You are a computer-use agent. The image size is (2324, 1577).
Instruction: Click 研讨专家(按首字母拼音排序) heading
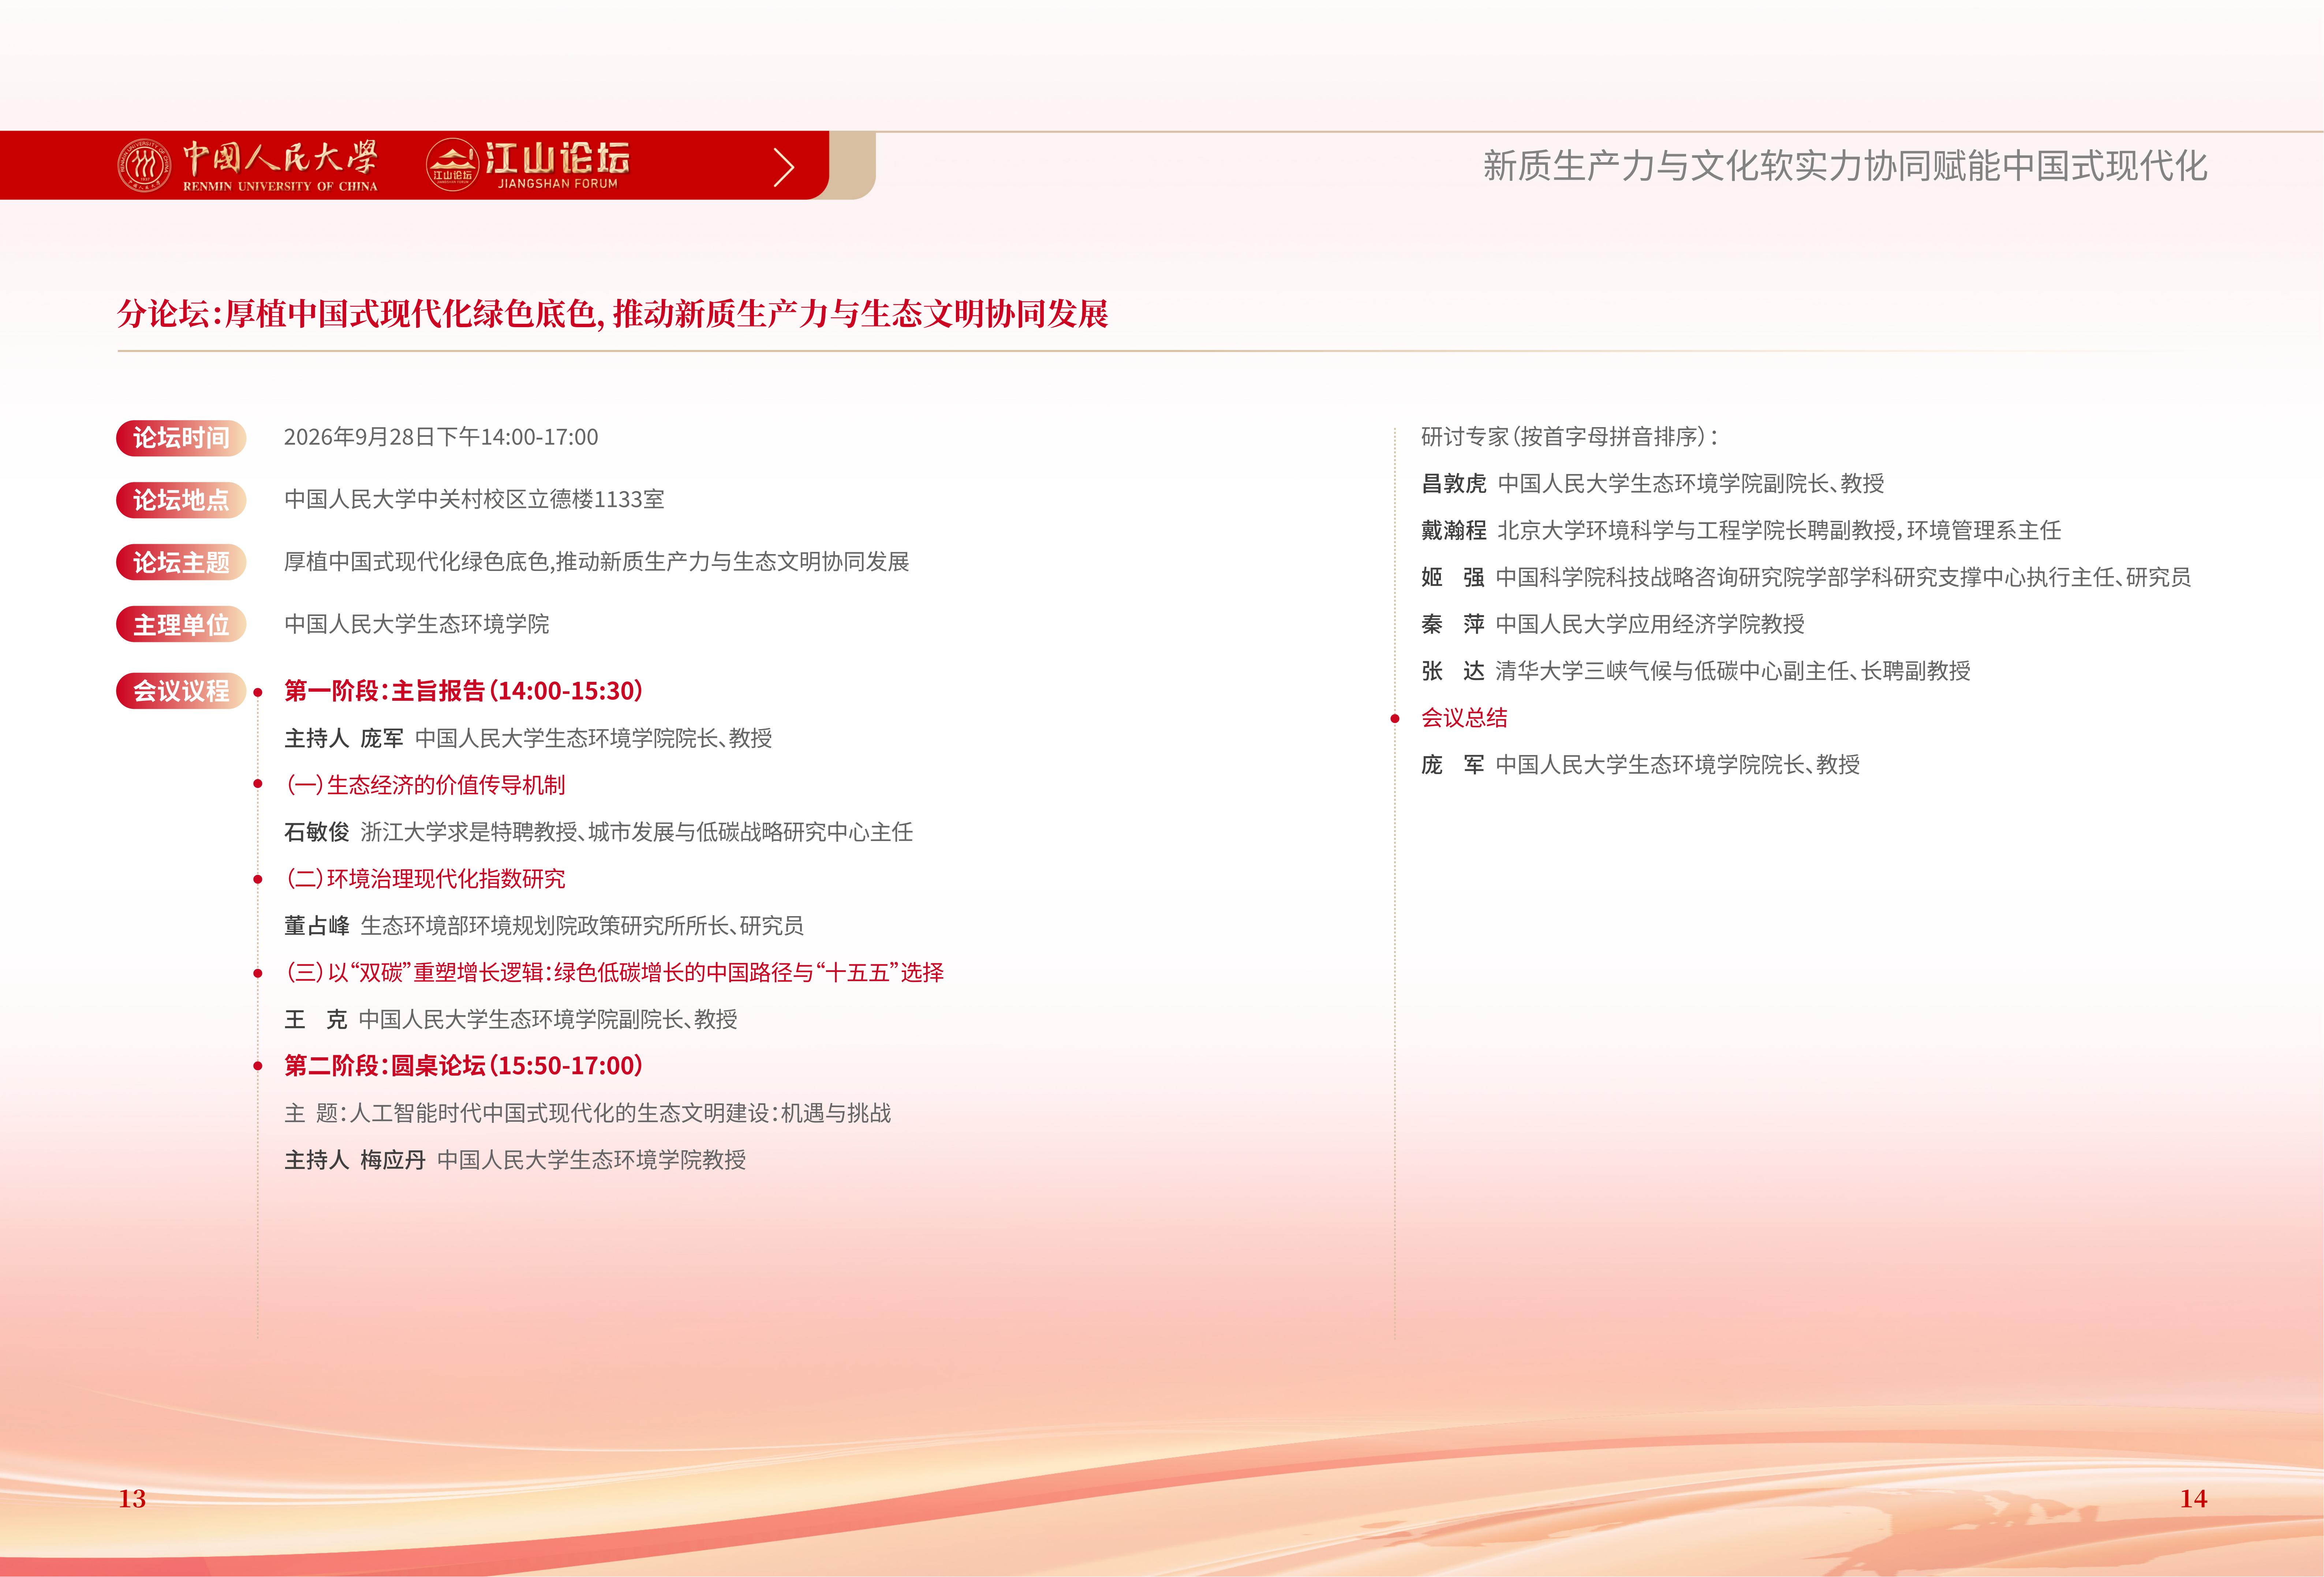click(x=1570, y=437)
